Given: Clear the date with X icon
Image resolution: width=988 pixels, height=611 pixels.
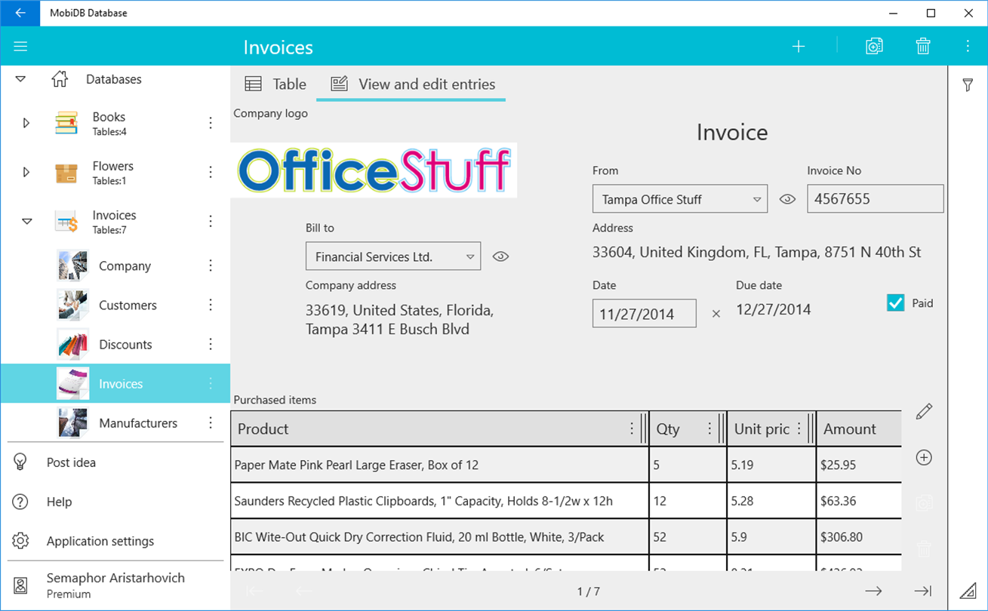Looking at the screenshot, I should [x=716, y=314].
